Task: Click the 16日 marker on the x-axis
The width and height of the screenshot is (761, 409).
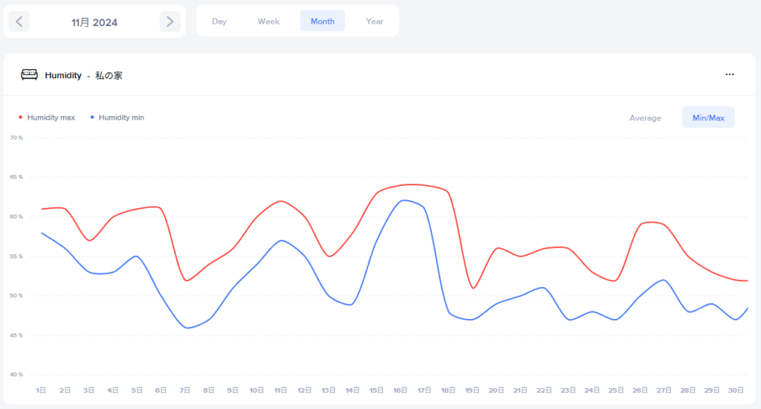Action: pos(399,390)
